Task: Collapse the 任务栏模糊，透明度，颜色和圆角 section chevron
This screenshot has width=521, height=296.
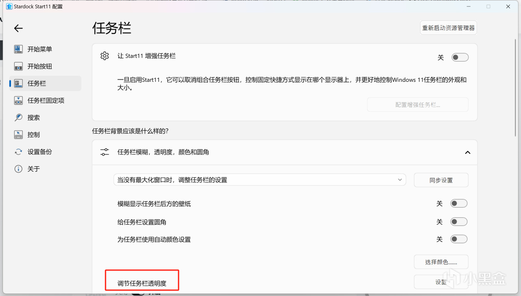Action: [x=468, y=153]
